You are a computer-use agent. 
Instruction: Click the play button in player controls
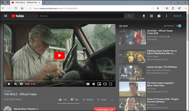coord(9,84)
